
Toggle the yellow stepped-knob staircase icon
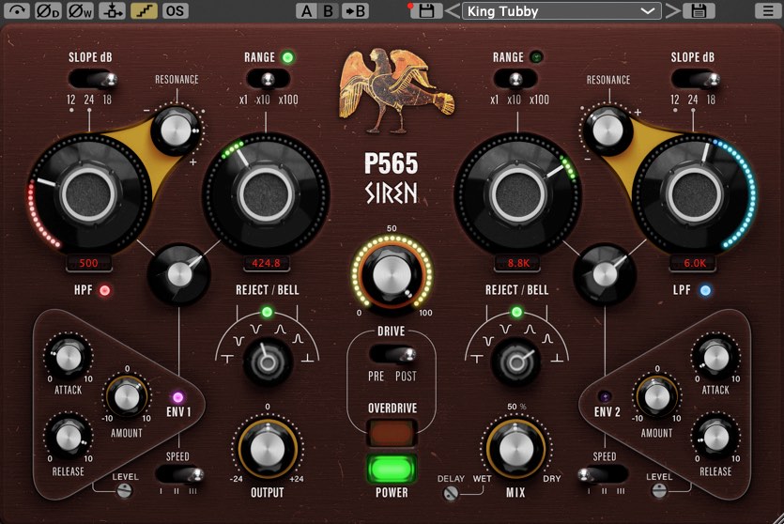click(x=144, y=10)
